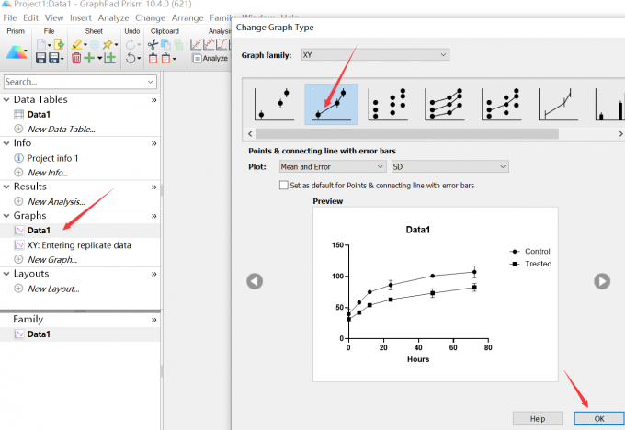Choose the each replicate connected lines thumbnail
Viewport: 625px width, 430px height.
445,105
